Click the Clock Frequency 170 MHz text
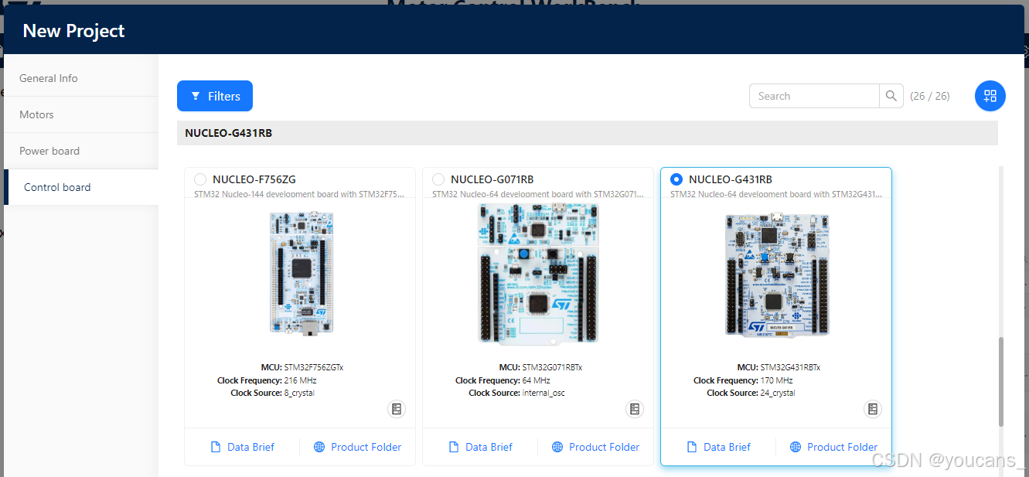The height and width of the screenshot is (477, 1029). [743, 380]
